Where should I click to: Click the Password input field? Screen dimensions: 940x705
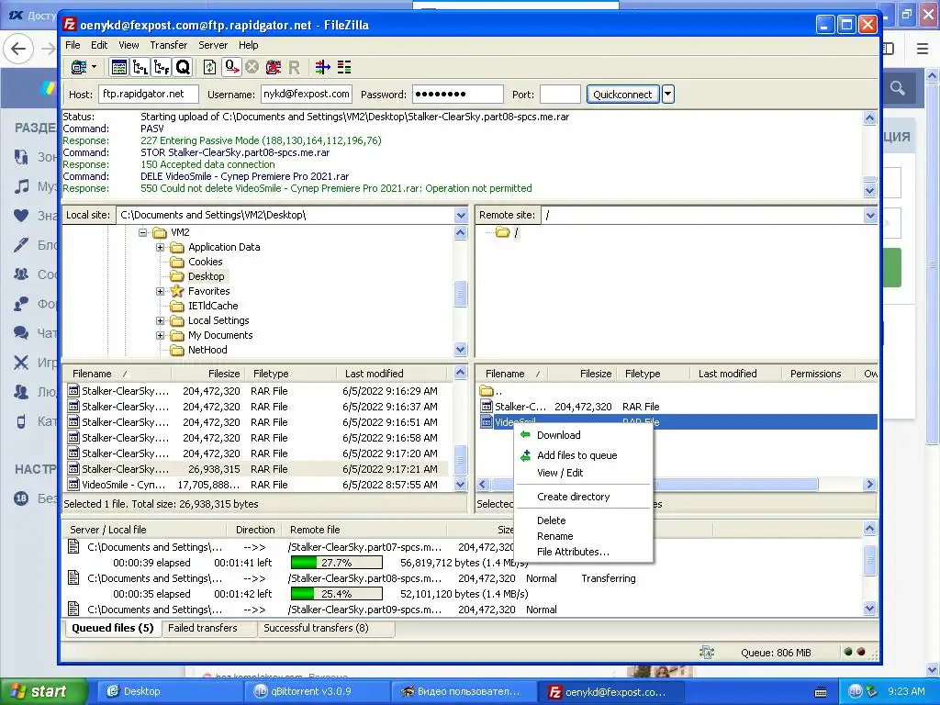457,95
